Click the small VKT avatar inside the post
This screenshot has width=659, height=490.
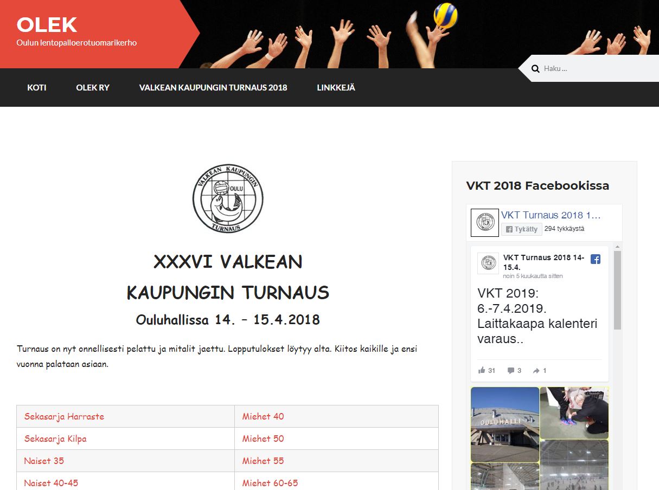(x=488, y=263)
